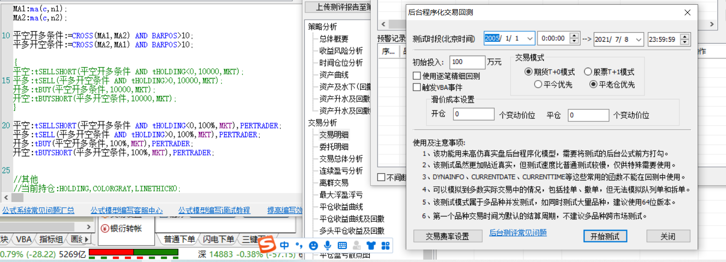Viewport: 726px width, 262px height.
Task: Click the 交易分析 tree heading
Action: [x=323, y=123]
